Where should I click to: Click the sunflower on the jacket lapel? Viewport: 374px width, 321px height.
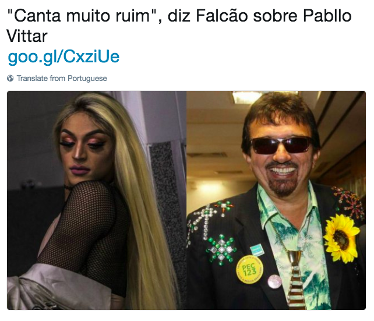tap(341, 238)
